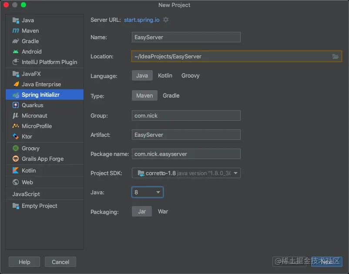The image size is (349, 274).
Task: Open Server URL settings gear
Action: (x=166, y=20)
